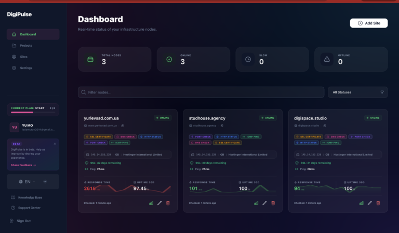
Task: Open stats chart for yurievsad.com.ua
Action: [x=151, y=203]
